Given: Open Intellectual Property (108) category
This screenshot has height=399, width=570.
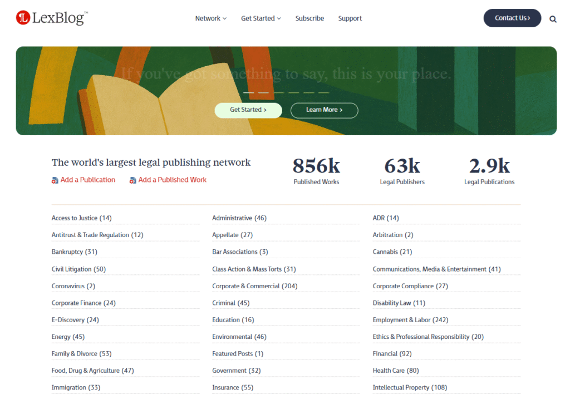Looking at the screenshot, I should point(410,387).
